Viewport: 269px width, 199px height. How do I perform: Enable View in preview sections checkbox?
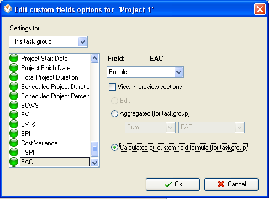click(x=112, y=87)
